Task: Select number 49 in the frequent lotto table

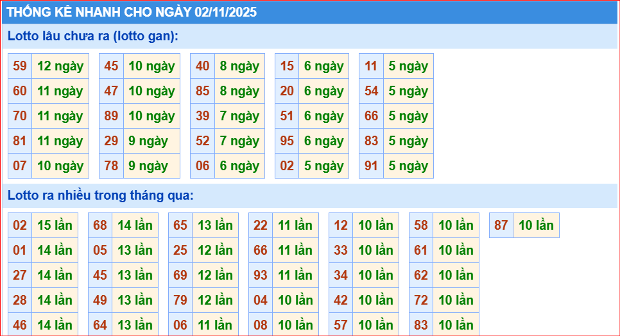Action: click(100, 300)
